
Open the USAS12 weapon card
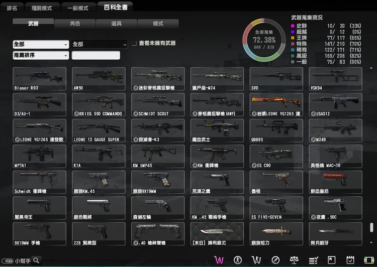(335, 105)
